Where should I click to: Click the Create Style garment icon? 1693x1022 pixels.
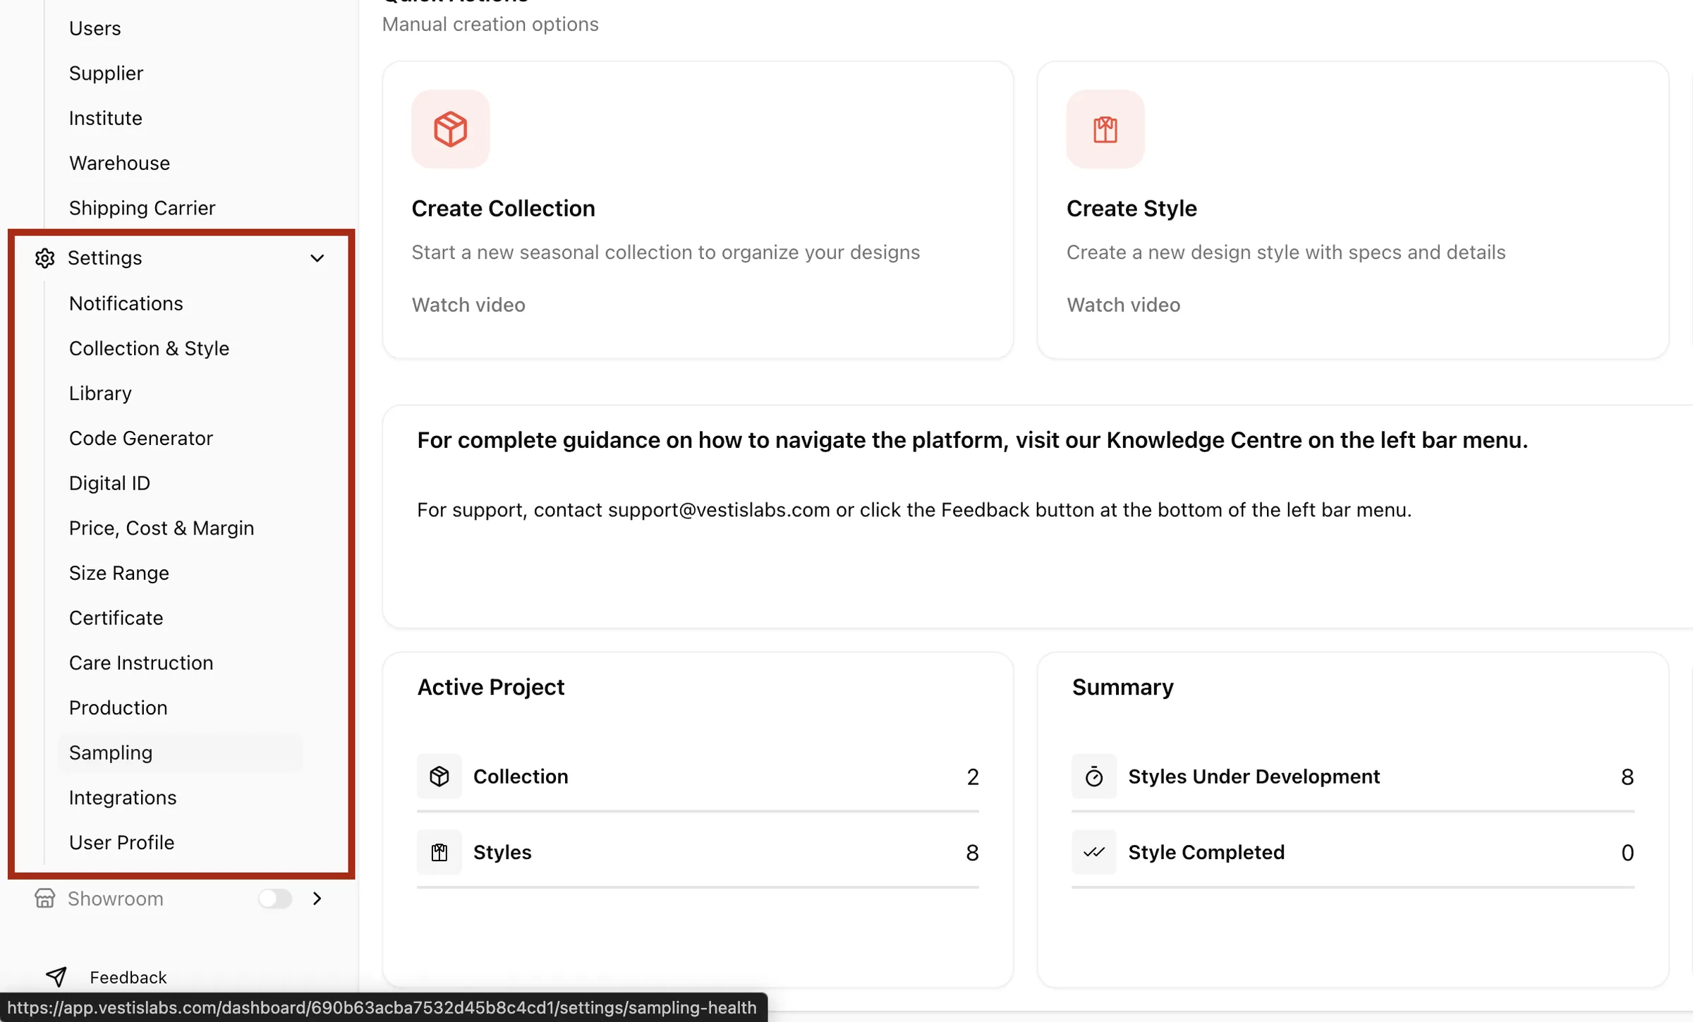(x=1105, y=129)
